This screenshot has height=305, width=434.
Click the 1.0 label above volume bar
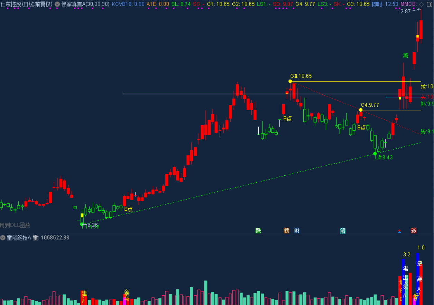tap(421, 247)
